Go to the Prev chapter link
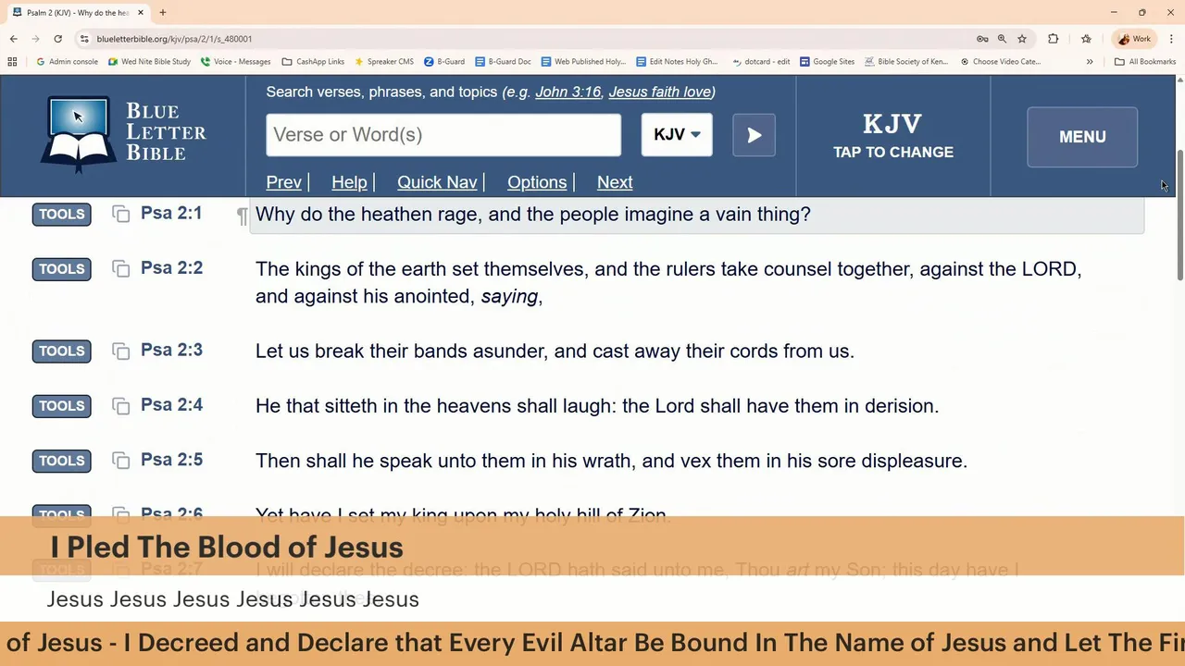Screen dimensions: 1185x666 coord(284,182)
